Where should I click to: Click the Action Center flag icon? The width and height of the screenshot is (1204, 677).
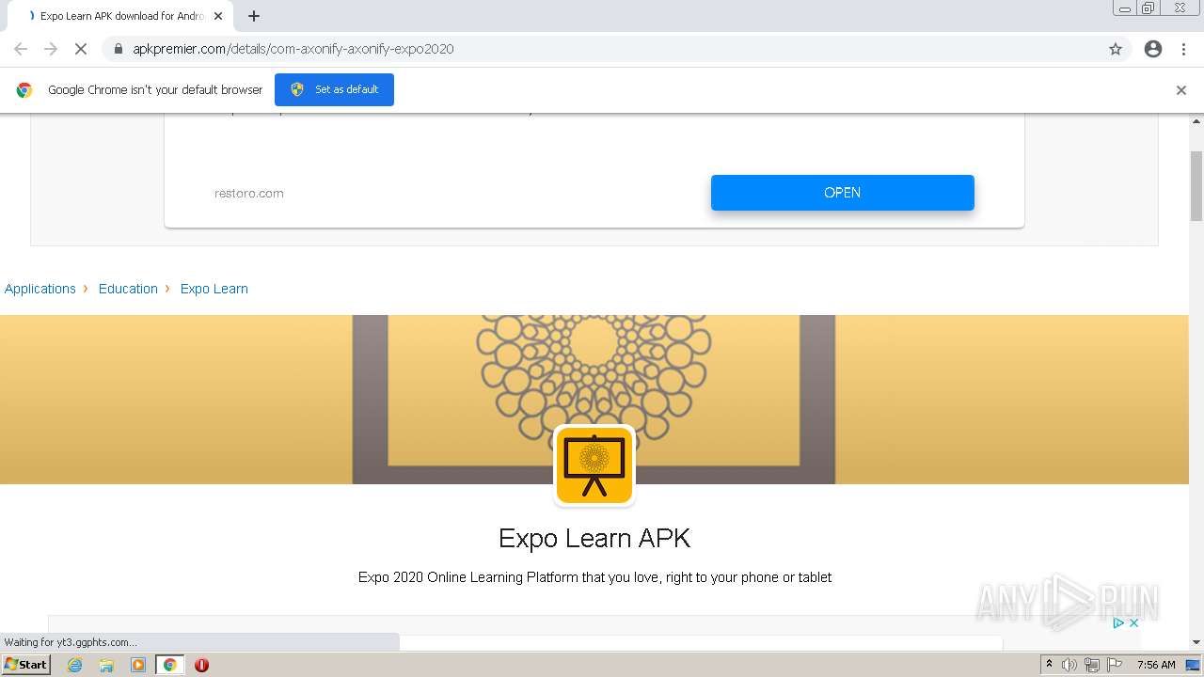1114,665
